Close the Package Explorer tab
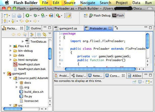 21,28
